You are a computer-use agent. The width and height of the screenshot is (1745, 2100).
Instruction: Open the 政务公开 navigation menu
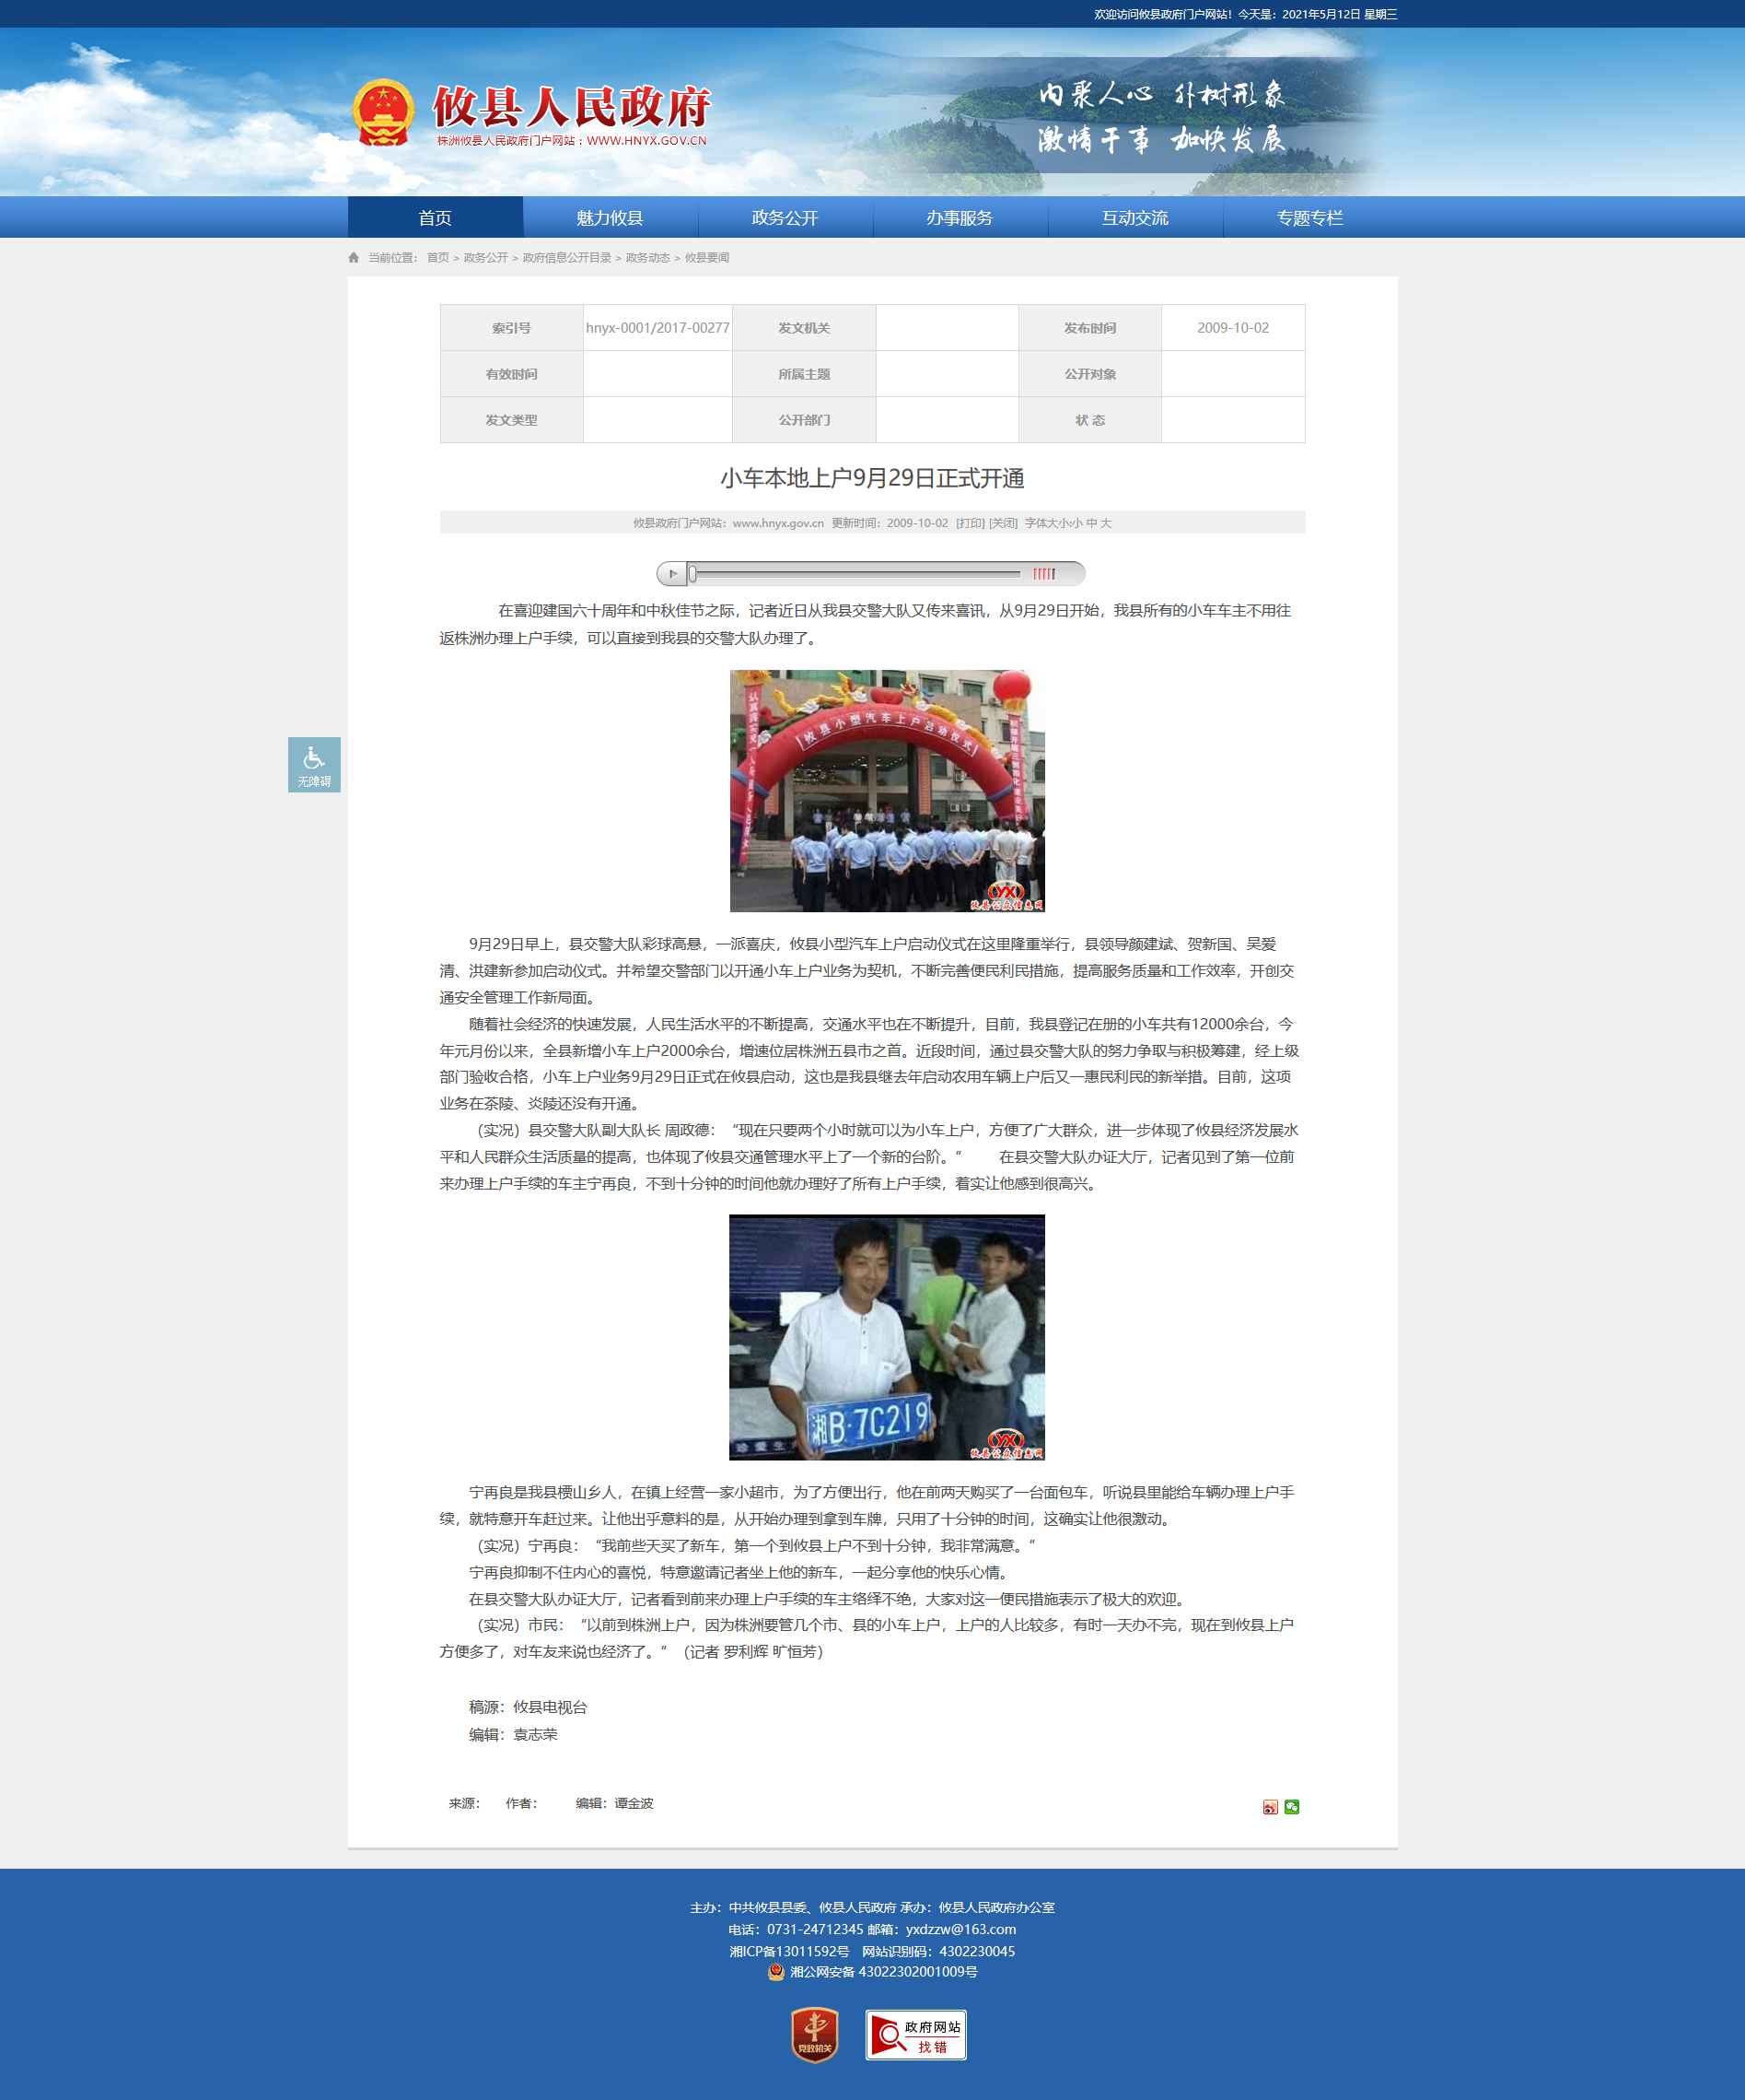[785, 218]
